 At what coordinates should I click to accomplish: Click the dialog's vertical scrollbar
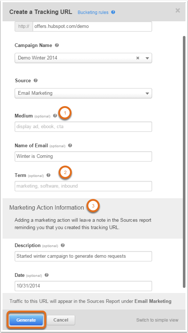click(184, 162)
